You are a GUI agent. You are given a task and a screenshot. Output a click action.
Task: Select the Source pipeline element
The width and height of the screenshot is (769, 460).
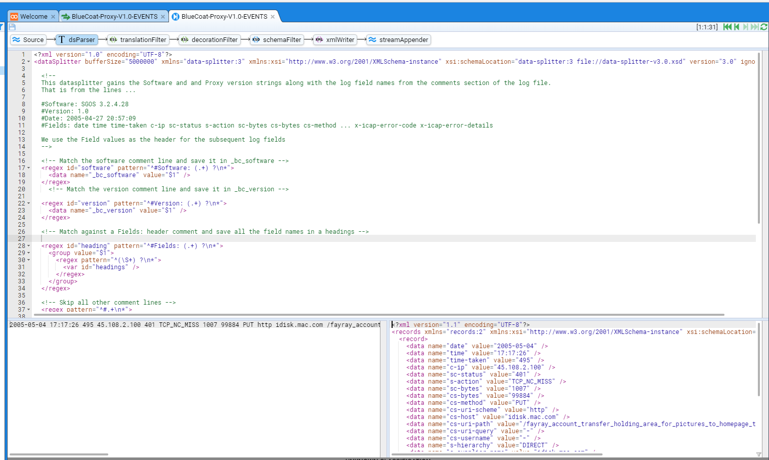(28, 40)
